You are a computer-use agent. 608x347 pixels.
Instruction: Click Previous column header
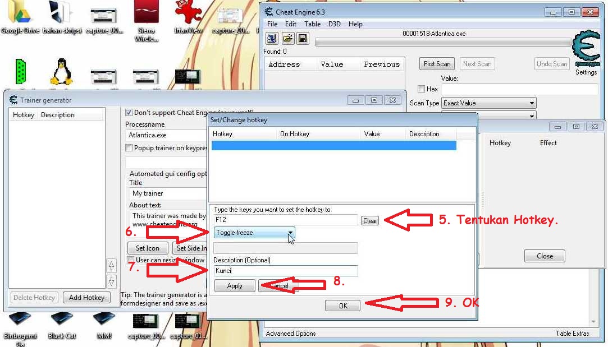coord(382,64)
